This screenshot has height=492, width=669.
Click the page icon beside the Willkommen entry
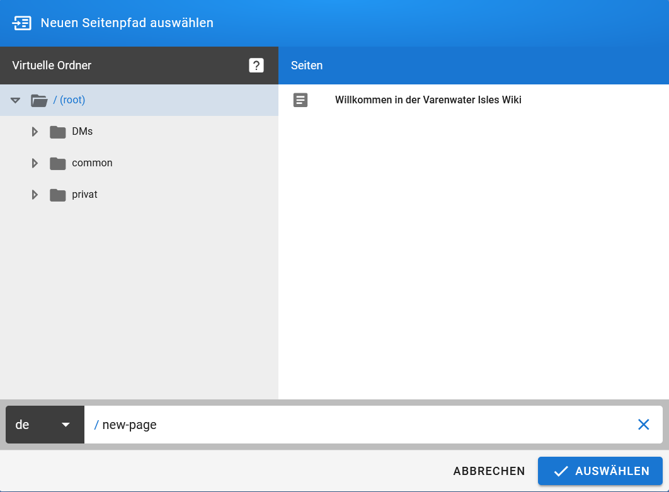(x=300, y=100)
